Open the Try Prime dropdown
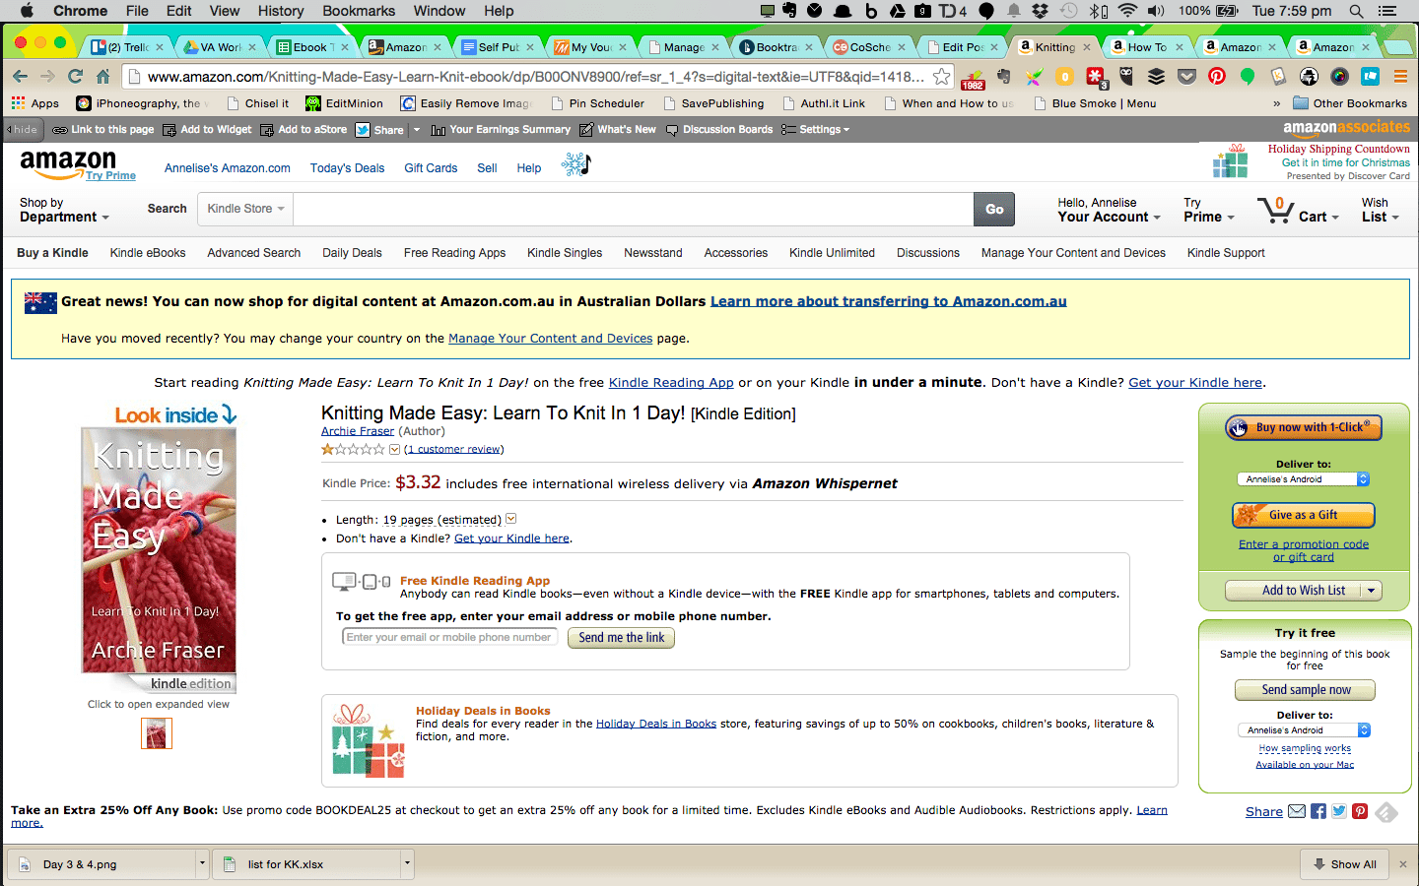Viewport: 1419px width, 886px height. [x=1209, y=210]
